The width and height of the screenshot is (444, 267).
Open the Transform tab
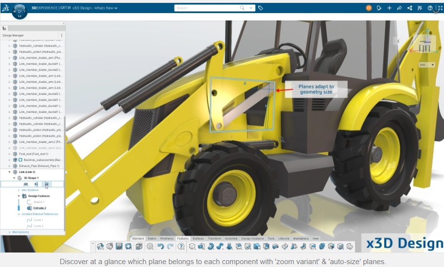point(214,238)
